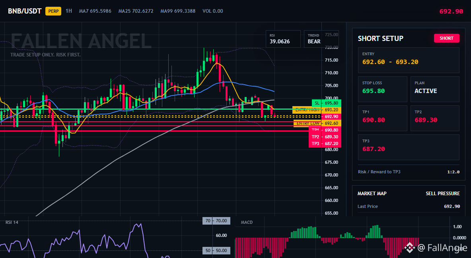Click the ENTRY LOW 692.60 chart tag
This screenshot has width=471, height=258.
point(317,123)
